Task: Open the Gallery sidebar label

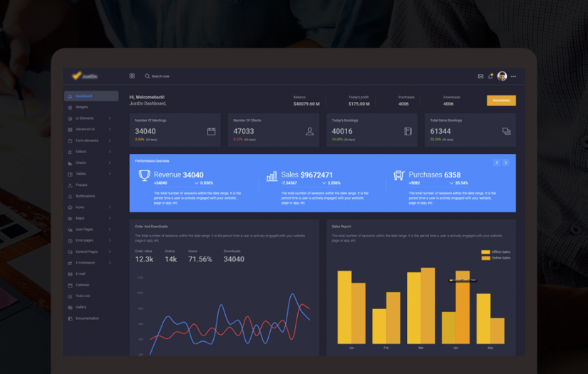Action: point(81,307)
